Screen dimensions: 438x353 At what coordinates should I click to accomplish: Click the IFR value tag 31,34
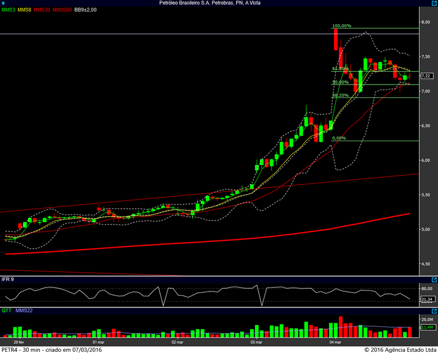(428, 299)
